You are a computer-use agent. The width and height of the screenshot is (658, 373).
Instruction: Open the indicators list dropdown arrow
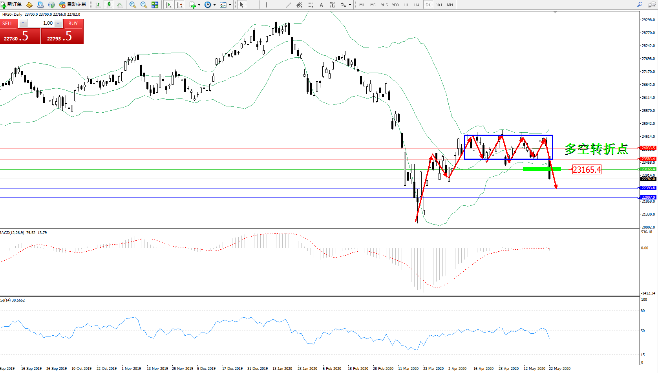click(199, 5)
